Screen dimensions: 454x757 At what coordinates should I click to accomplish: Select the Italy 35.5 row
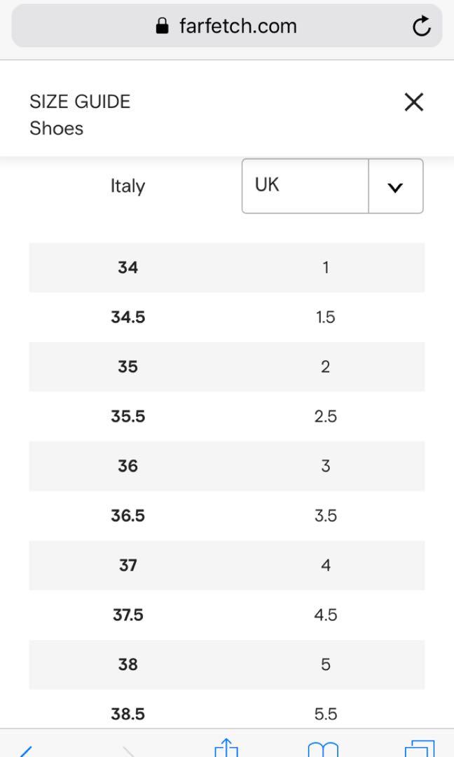pyautogui.click(x=227, y=416)
